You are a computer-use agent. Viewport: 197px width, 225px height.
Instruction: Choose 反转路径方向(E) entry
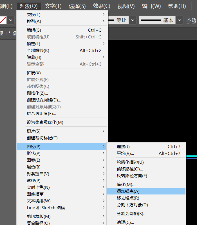(x=146, y=176)
